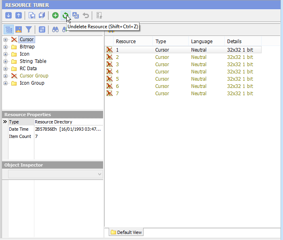Open the Object Inspector dropdown
This screenshot has width=283, height=240.
click(99, 174)
